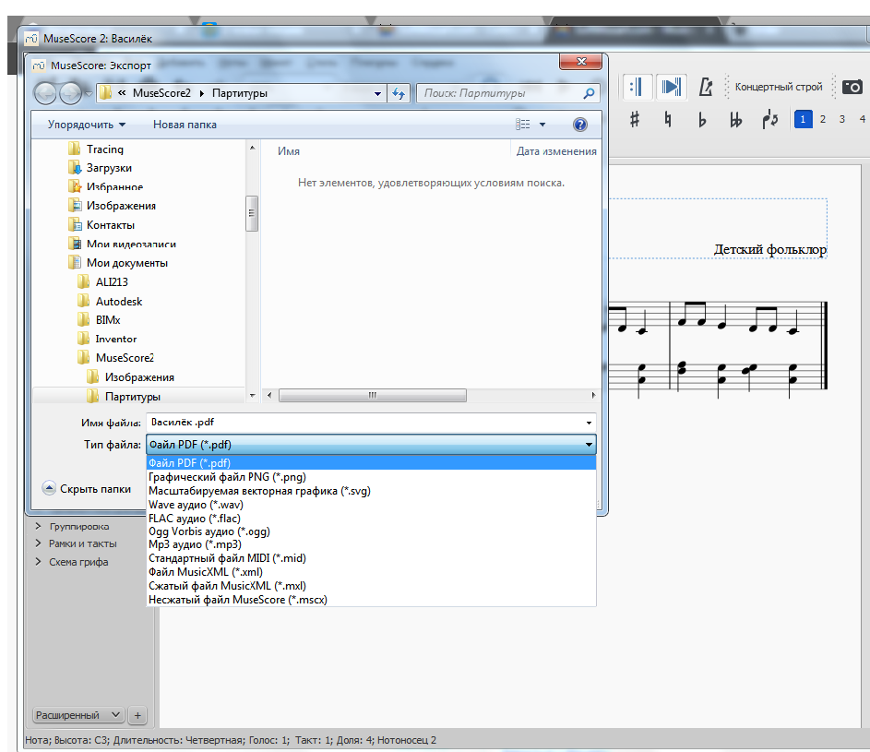The width and height of the screenshot is (870, 752).
Task: Apply the double flat accidental
Action: [x=735, y=119]
